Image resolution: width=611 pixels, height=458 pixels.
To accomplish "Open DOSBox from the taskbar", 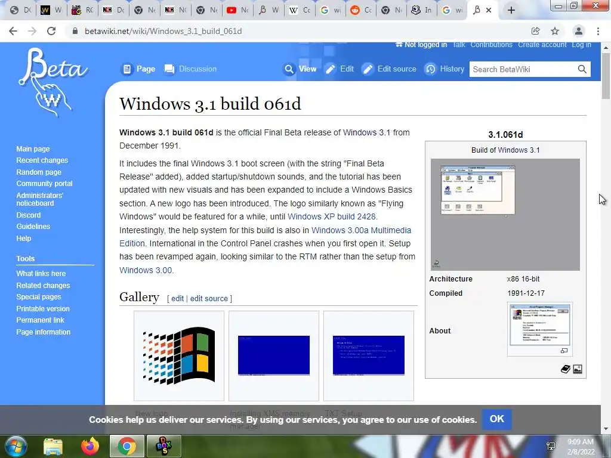I will [163, 446].
